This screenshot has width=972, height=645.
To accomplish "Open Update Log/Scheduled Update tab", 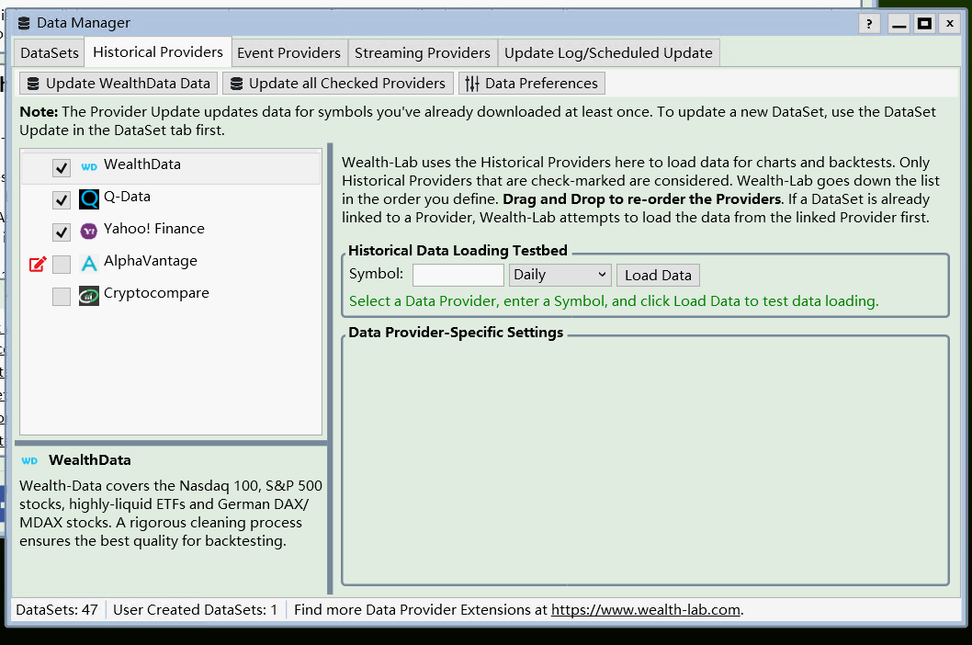I will 608,52.
